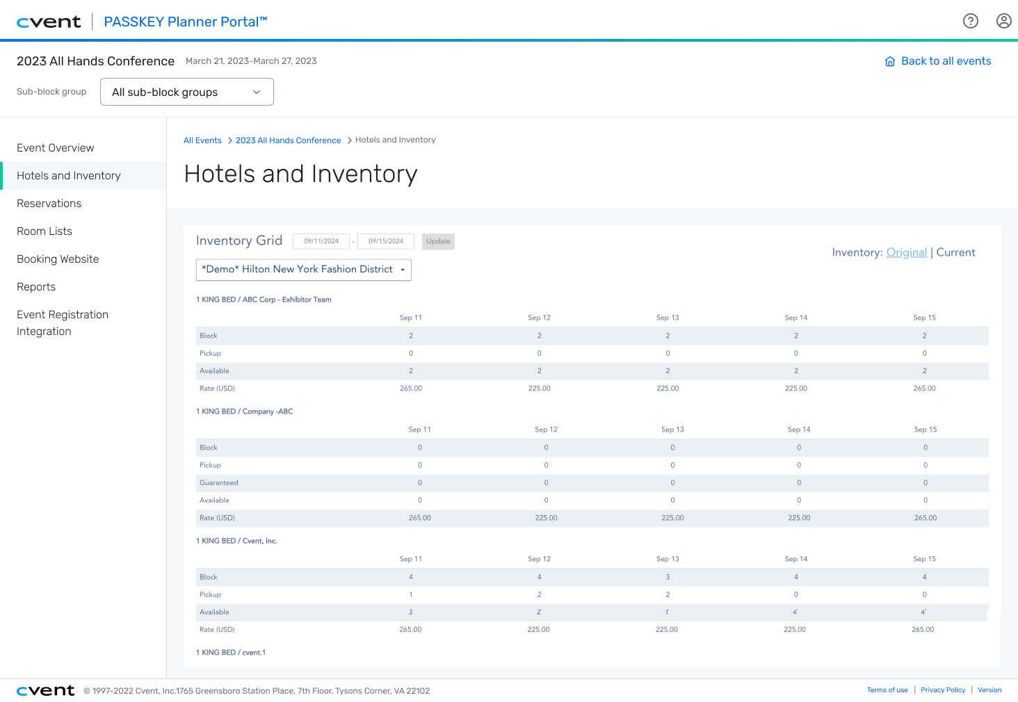1018x702 pixels.
Task: Click the Cvent logo in footer
Action: (45, 690)
